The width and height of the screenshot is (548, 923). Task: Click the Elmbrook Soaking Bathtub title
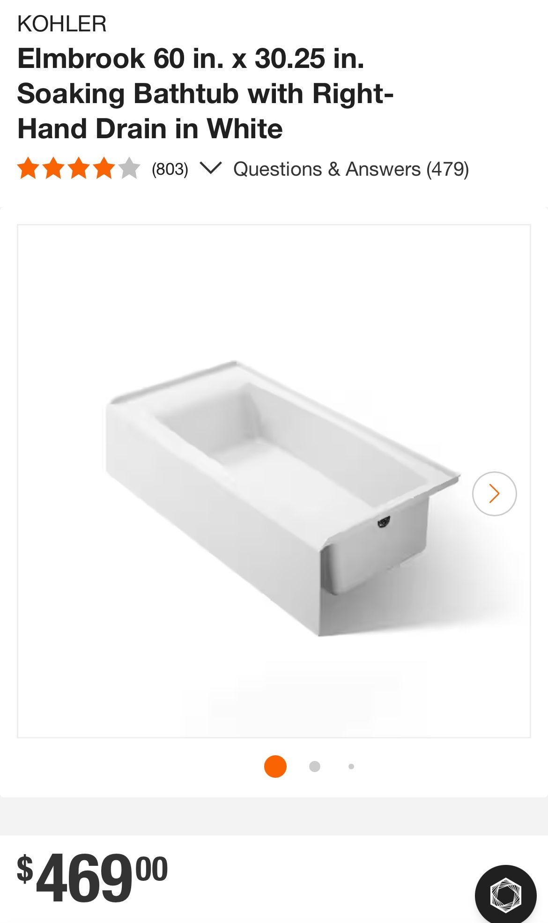[x=205, y=94]
